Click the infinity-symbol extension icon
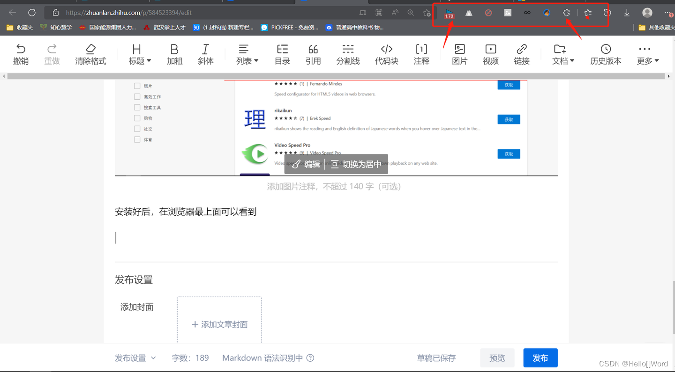 527,13
